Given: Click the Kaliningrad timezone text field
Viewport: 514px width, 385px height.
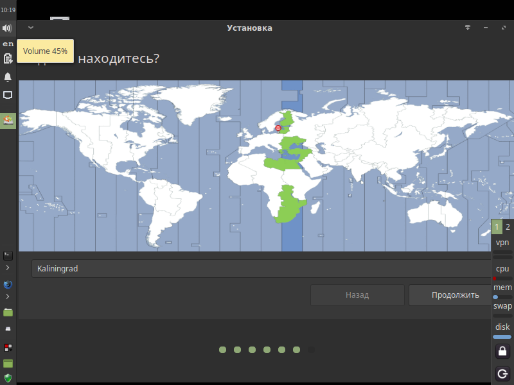Looking at the screenshot, I should (262, 268).
